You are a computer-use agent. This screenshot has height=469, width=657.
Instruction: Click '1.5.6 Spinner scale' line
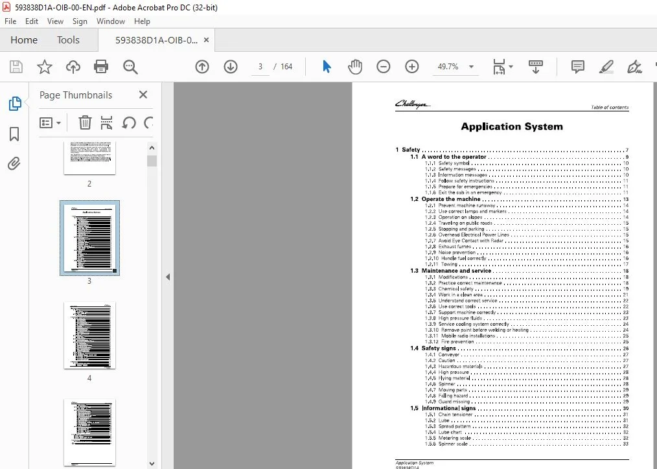click(527, 444)
